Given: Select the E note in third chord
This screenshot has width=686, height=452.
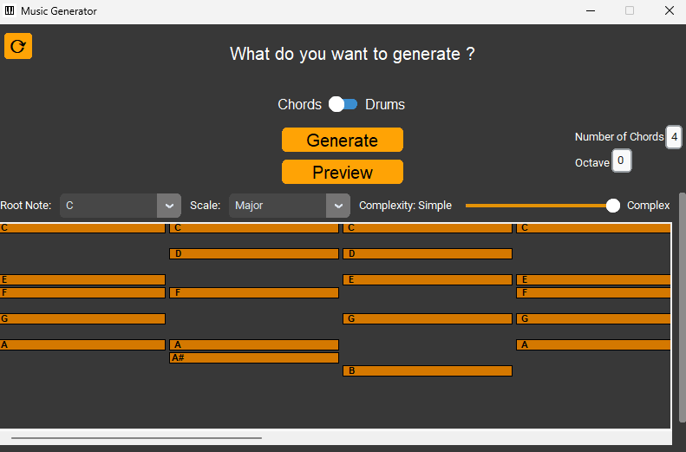Looking at the screenshot, I should point(428,280).
